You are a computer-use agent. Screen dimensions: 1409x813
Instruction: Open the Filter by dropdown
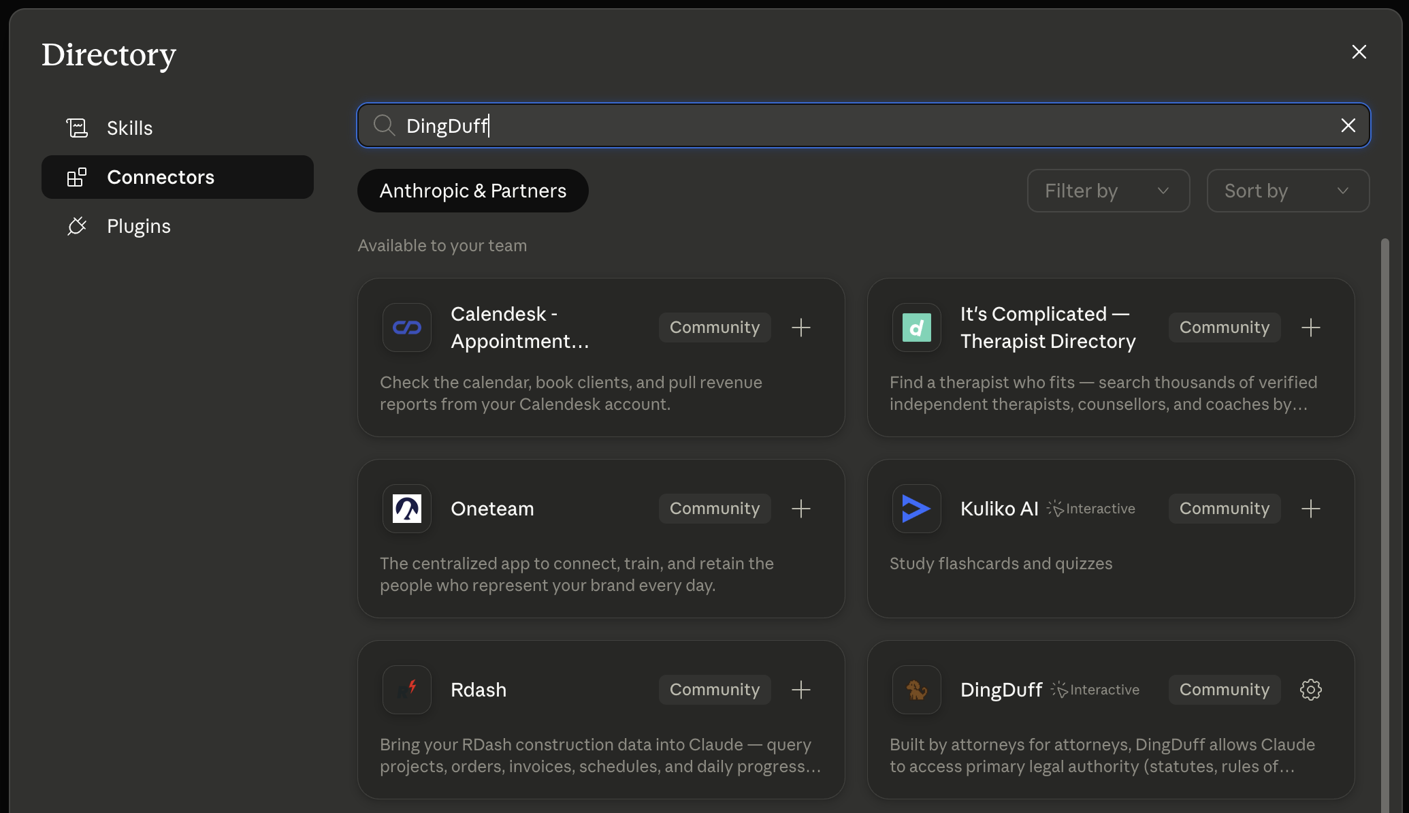(1108, 191)
